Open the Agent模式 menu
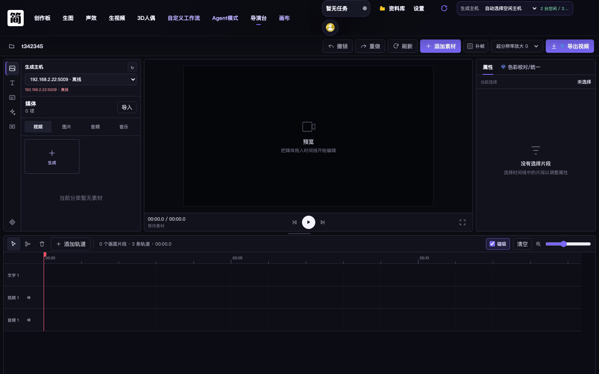Screen dimensions: 599x374 [225, 18]
